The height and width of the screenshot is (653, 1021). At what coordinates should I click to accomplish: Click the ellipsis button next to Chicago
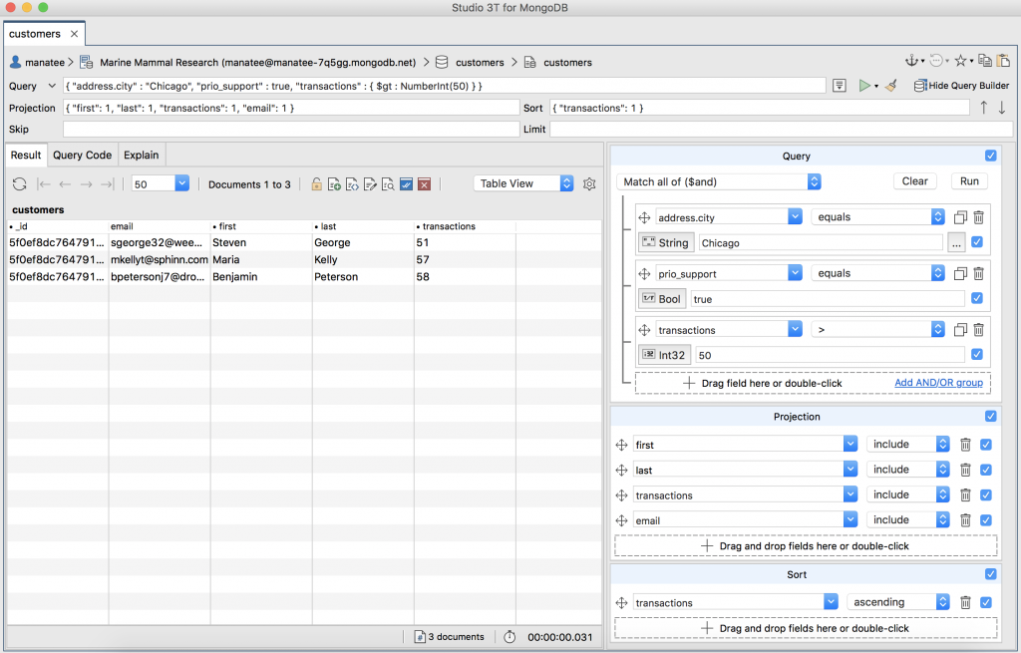click(x=956, y=243)
